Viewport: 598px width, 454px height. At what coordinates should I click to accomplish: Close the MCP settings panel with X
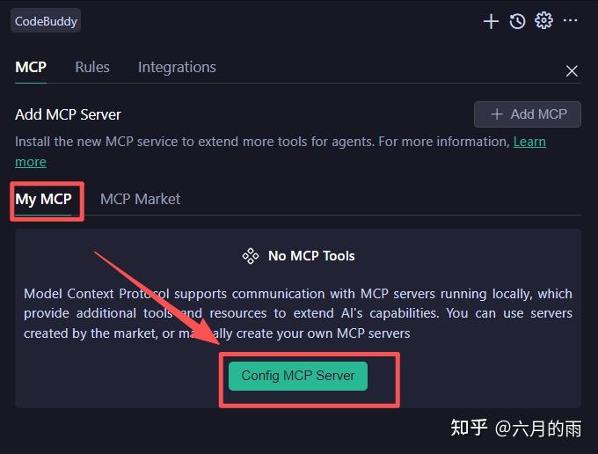pyautogui.click(x=572, y=71)
